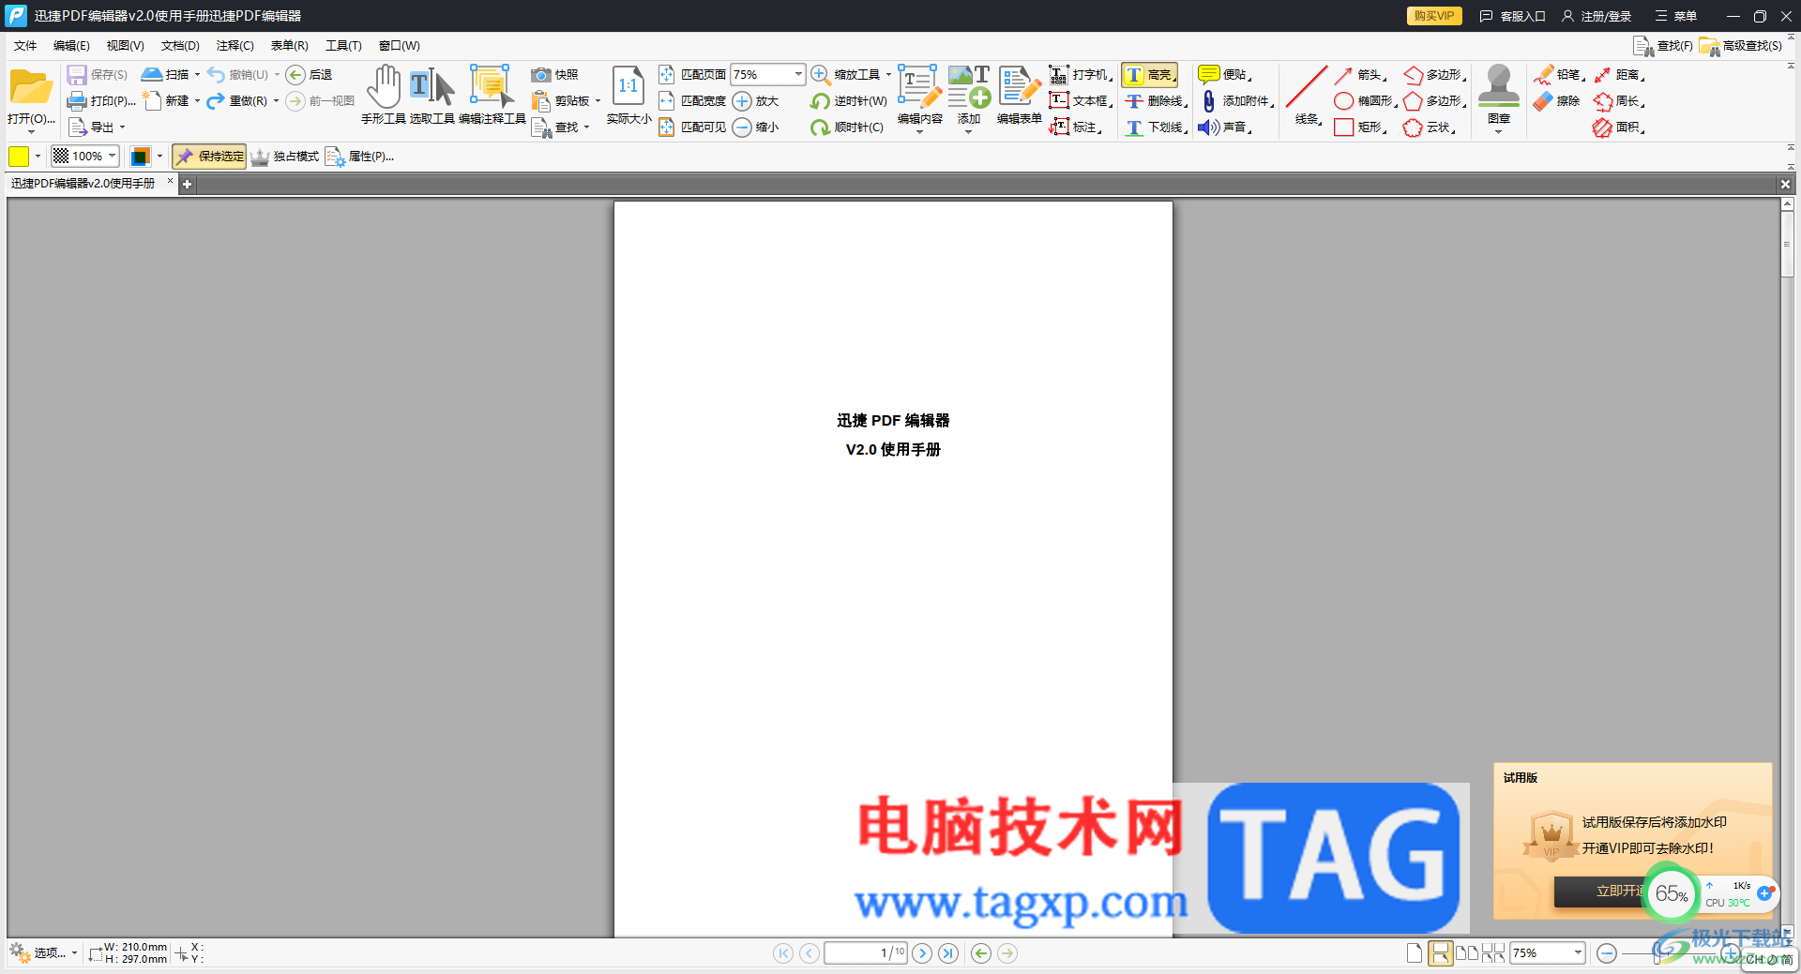Set view to Actual Size (实际大小)
1801x974 pixels.
click(628, 95)
